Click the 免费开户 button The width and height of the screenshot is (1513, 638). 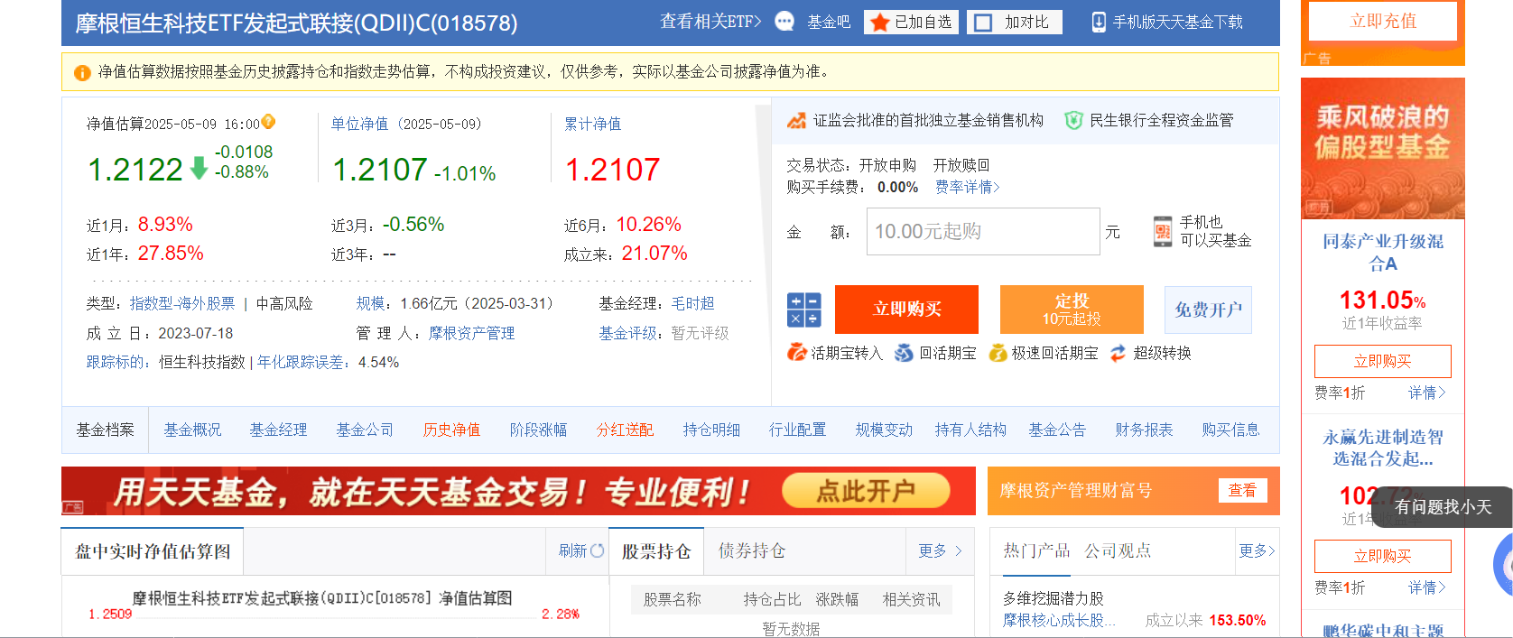(1208, 310)
